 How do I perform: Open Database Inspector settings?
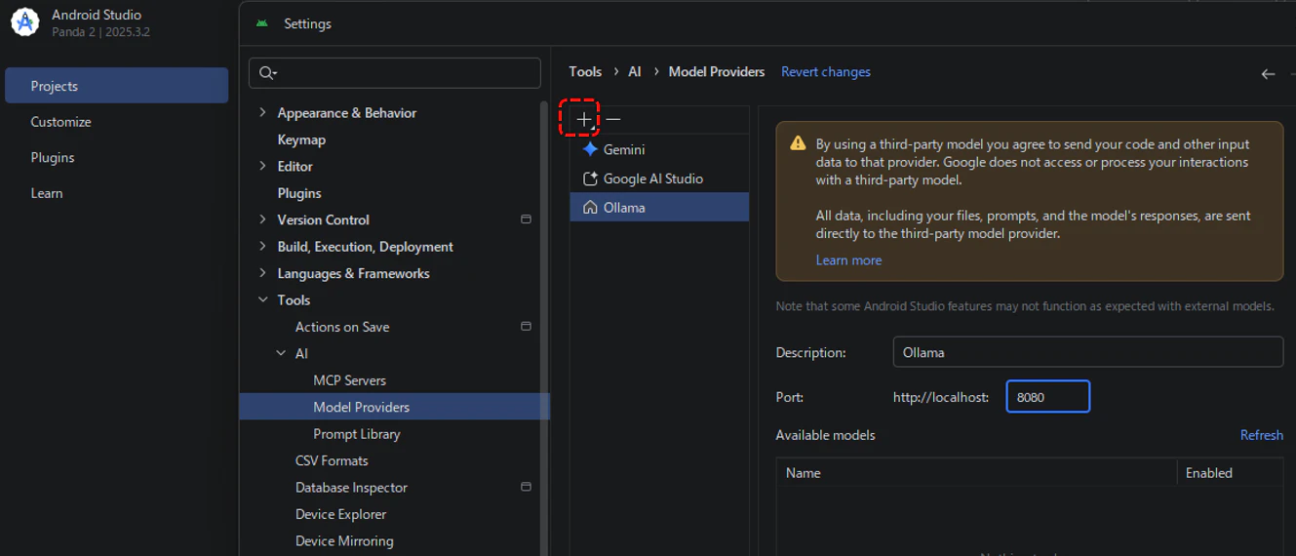351,487
